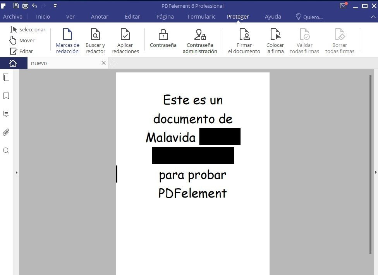Screen dimensions: 378x275
Task: Click Firmar el documento
Action: 244,41
